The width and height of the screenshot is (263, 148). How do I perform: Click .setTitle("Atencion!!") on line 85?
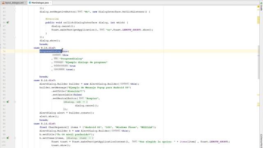68,91
